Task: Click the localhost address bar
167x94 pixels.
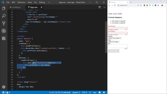Action: coord(127,5)
